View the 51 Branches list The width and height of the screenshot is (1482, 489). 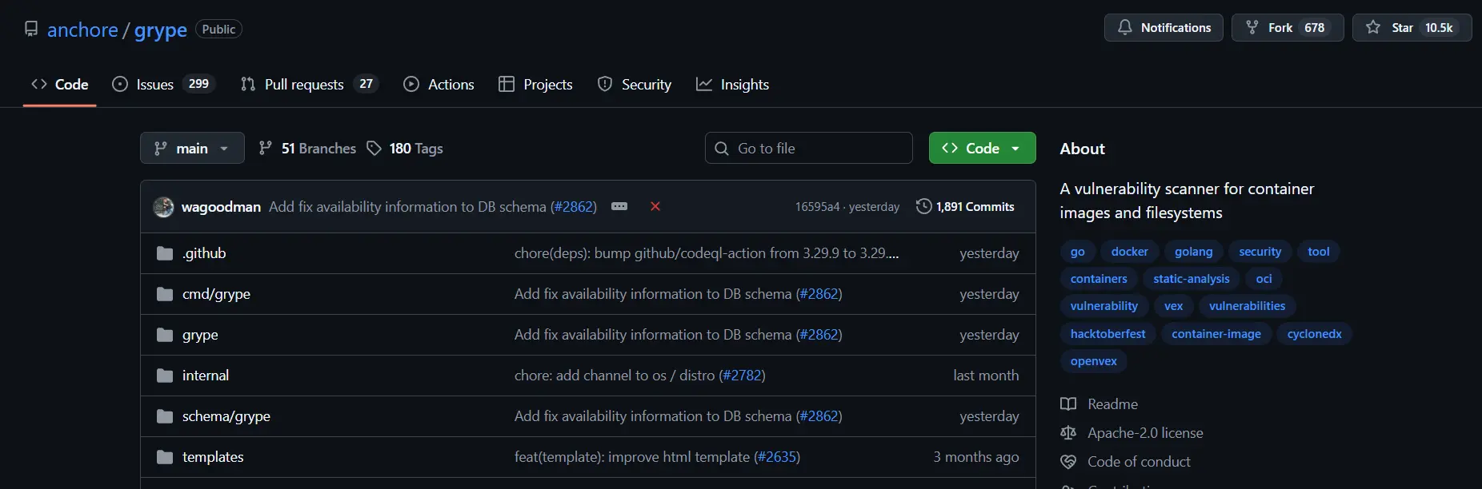pyautogui.click(x=307, y=148)
